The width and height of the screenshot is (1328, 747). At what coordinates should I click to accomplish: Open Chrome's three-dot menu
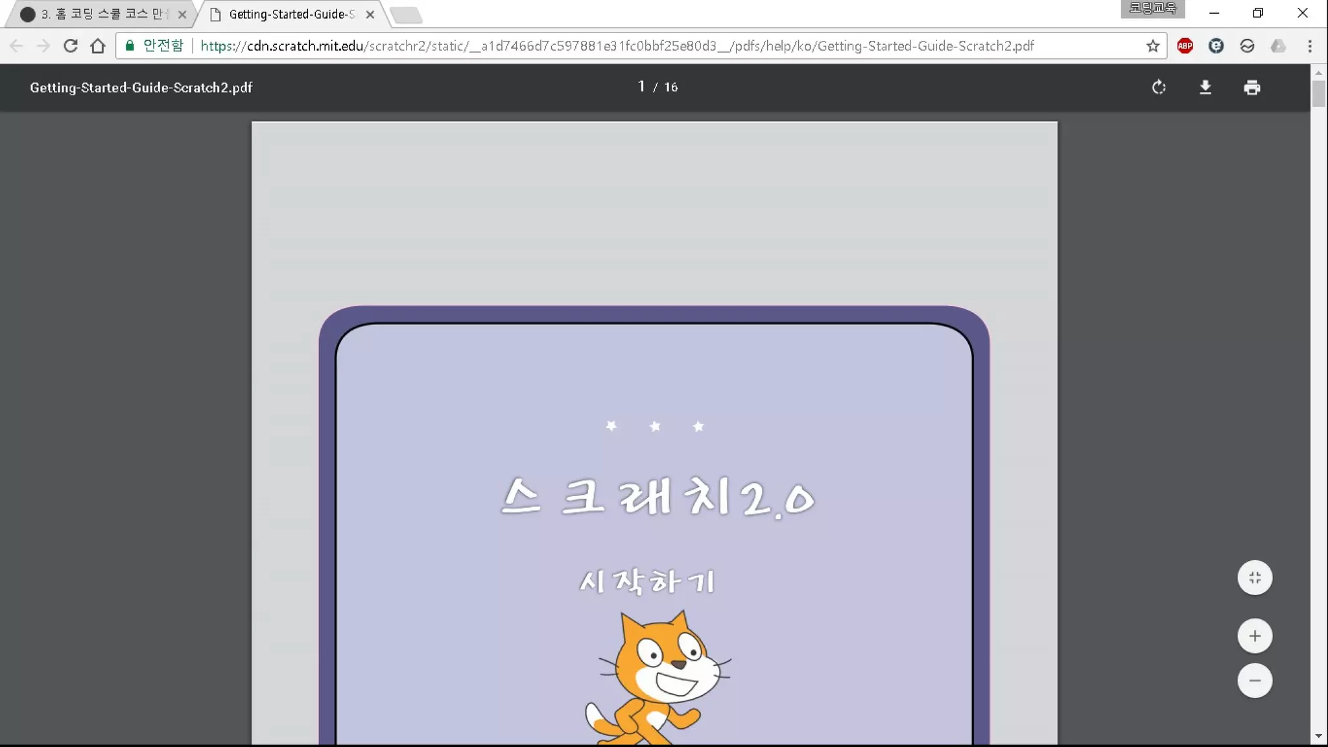[1309, 46]
